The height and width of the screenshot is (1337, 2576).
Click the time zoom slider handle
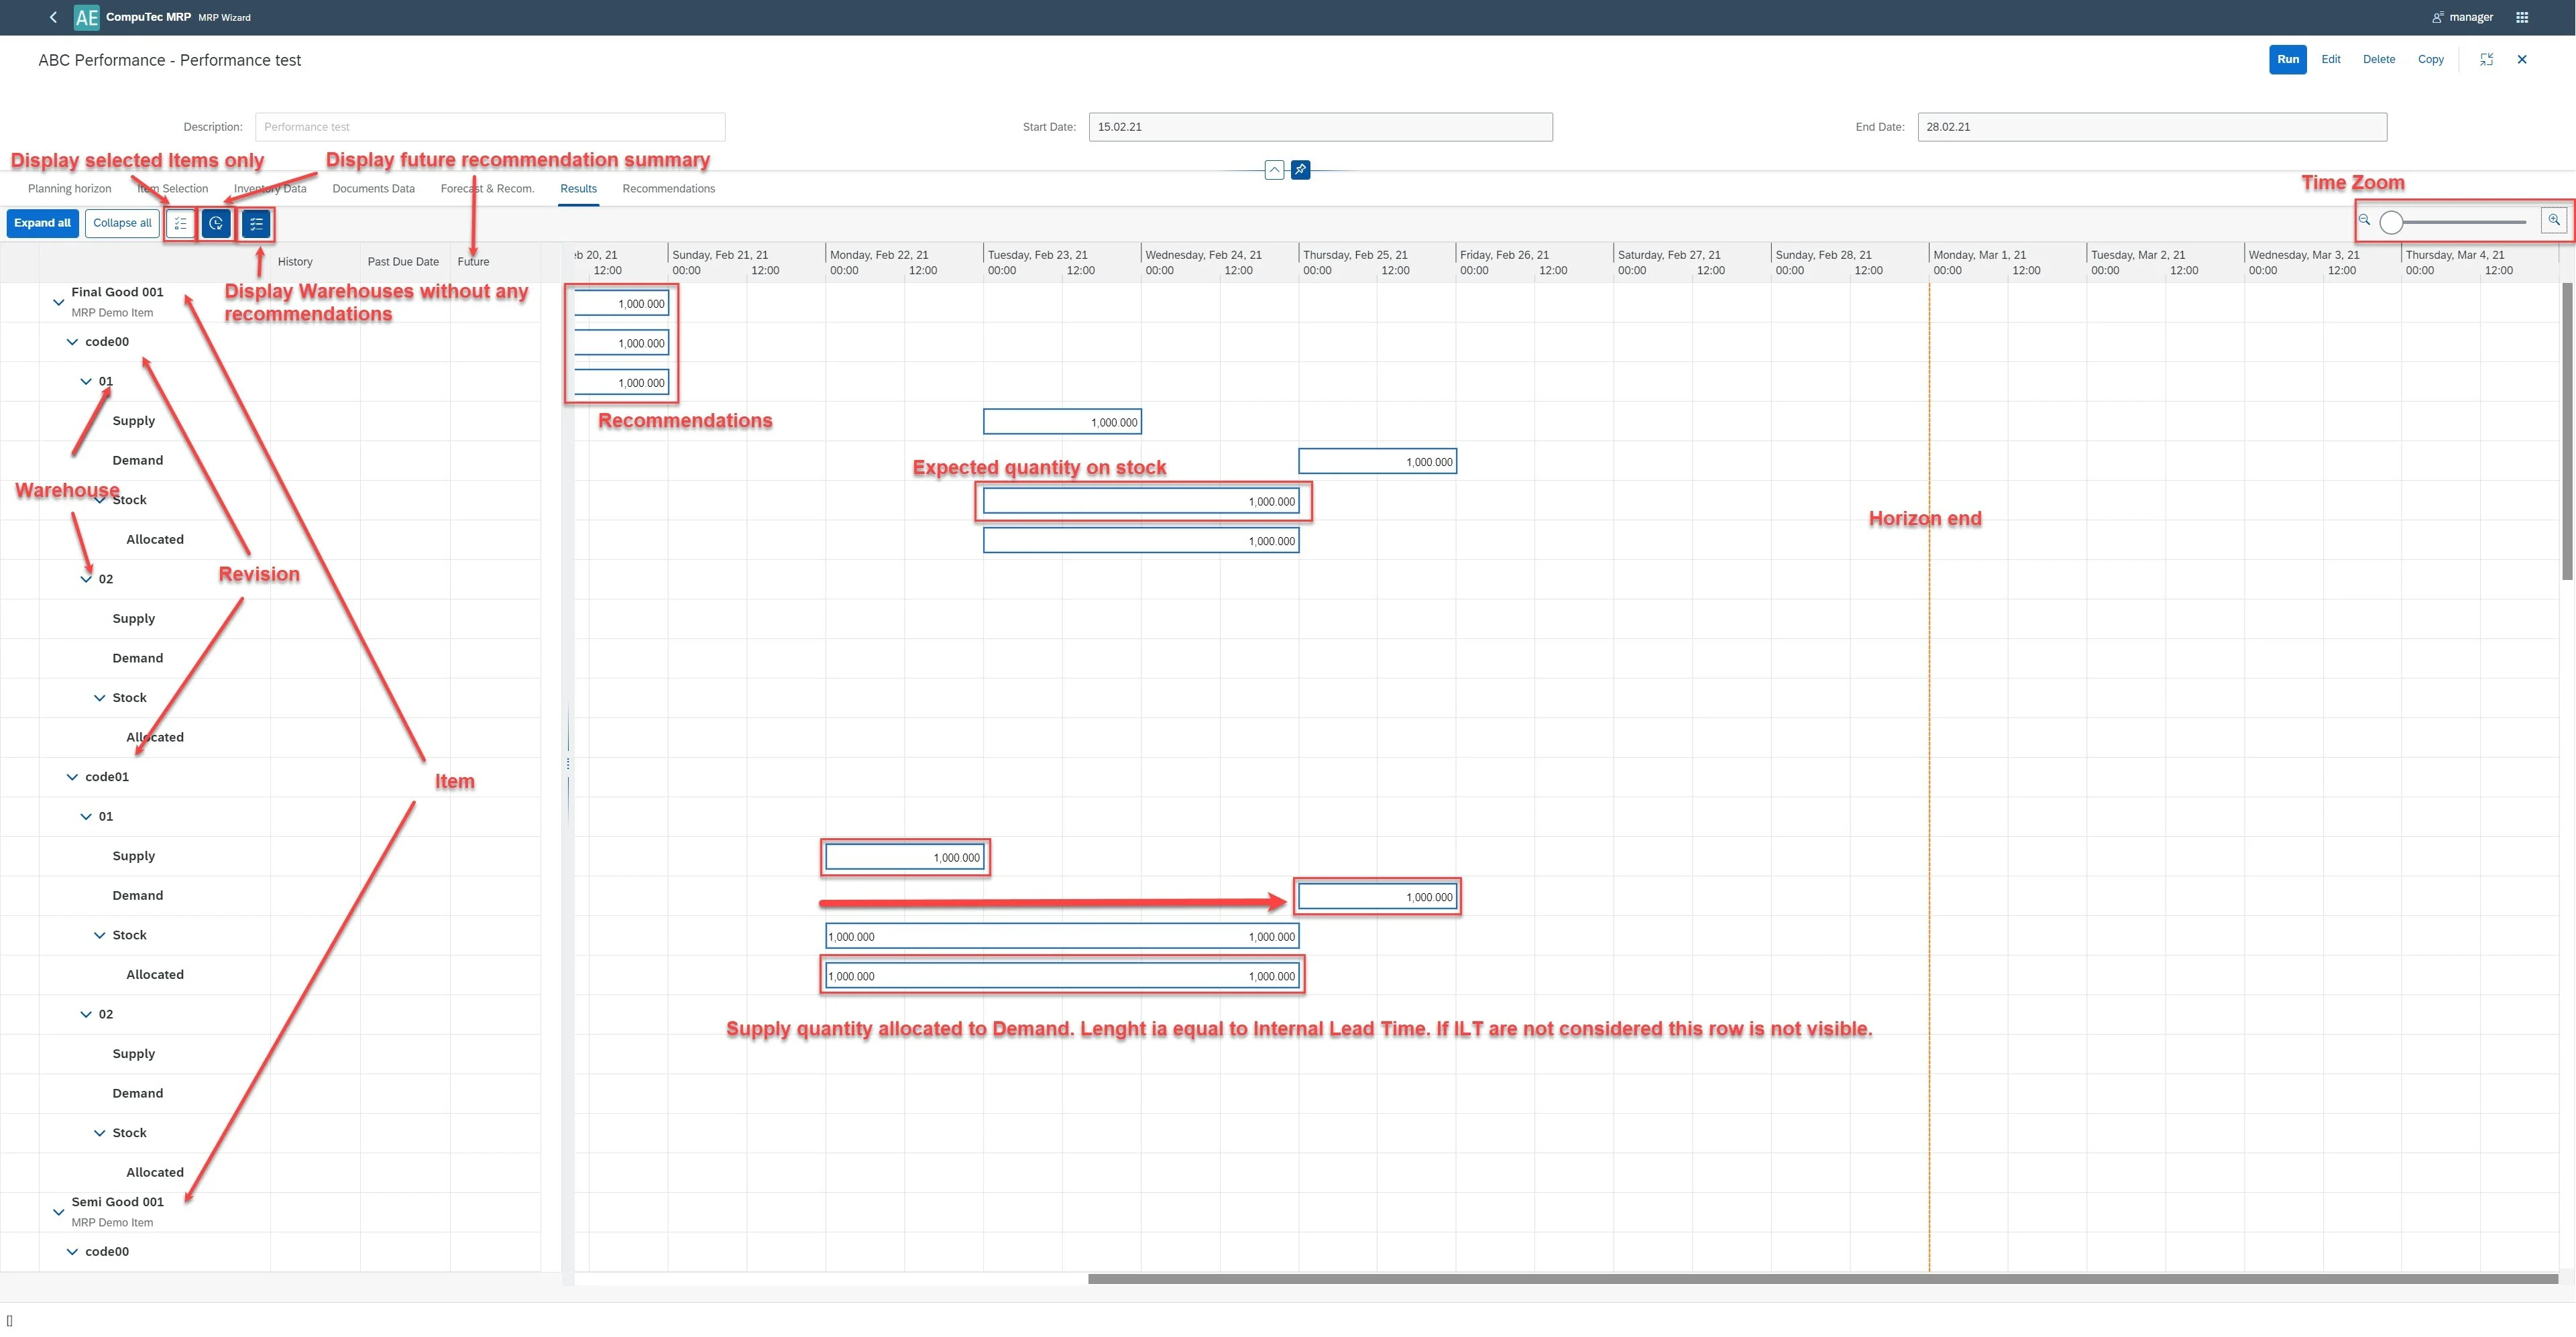coord(2390,222)
